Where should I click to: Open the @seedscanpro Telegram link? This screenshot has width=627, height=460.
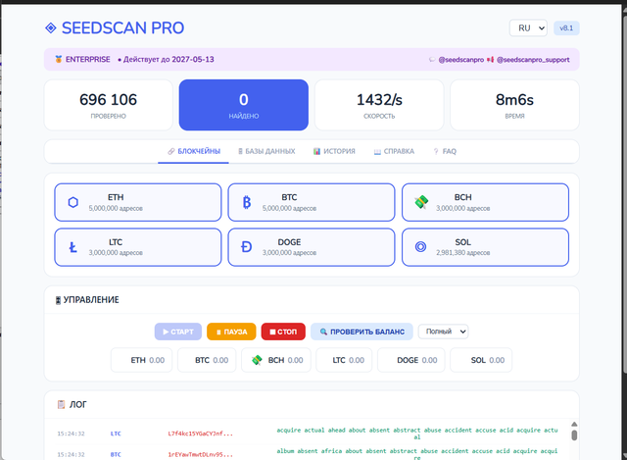click(461, 60)
